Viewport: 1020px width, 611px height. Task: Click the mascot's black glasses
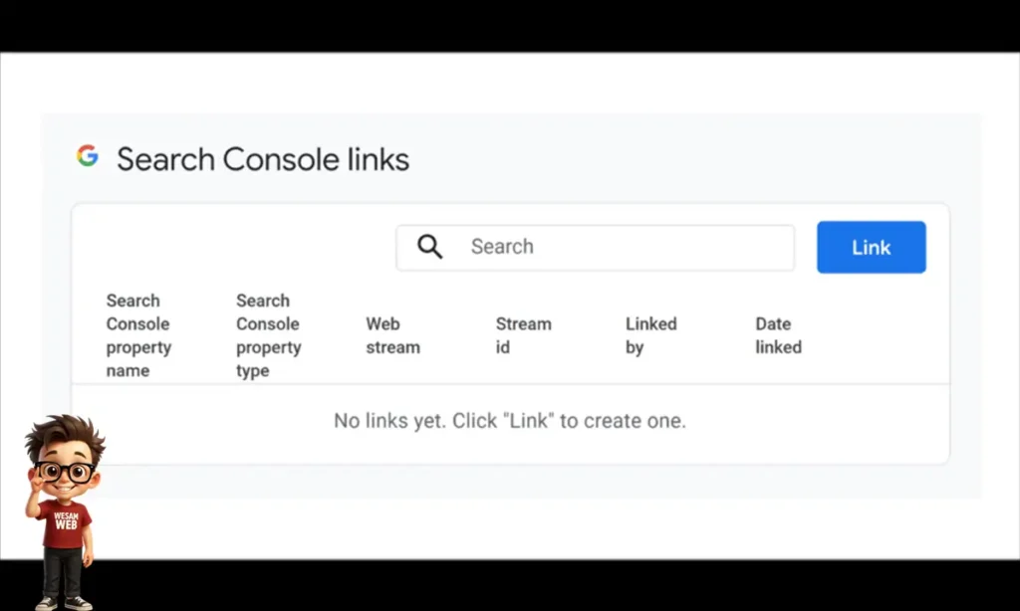coord(66,472)
